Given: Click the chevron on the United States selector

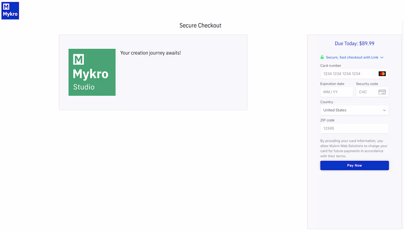Looking at the screenshot, I should (384, 110).
